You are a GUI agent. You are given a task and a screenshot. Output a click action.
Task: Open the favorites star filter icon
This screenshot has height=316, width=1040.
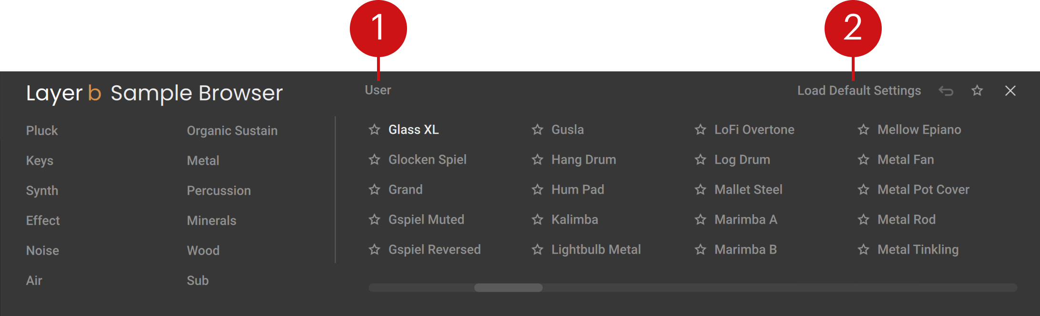point(977,91)
